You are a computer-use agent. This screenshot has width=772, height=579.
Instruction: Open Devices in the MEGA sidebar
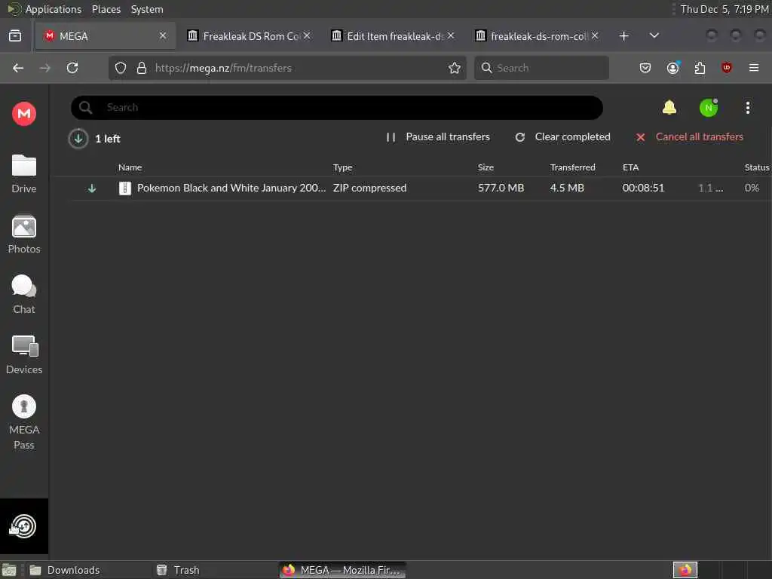pos(23,355)
